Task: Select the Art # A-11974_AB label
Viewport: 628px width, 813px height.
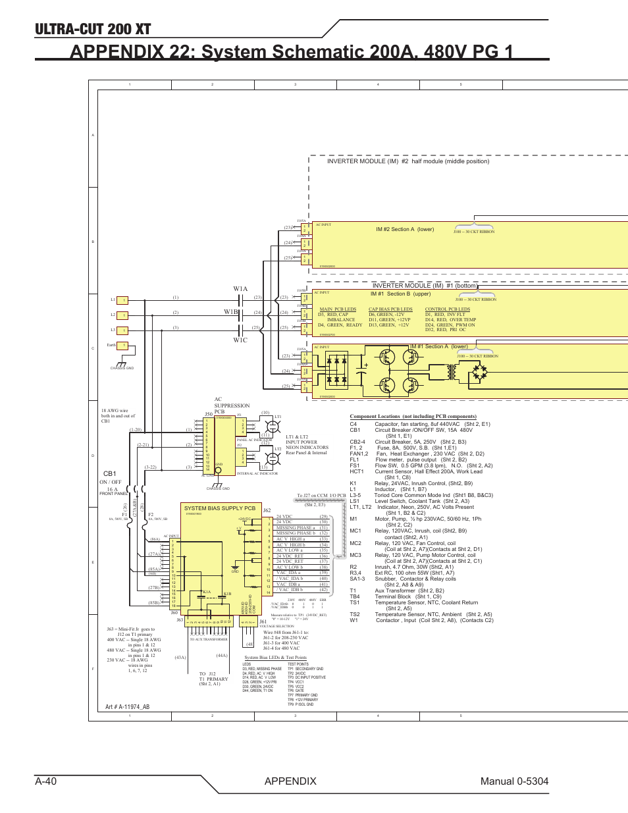Action: tap(127, 707)
